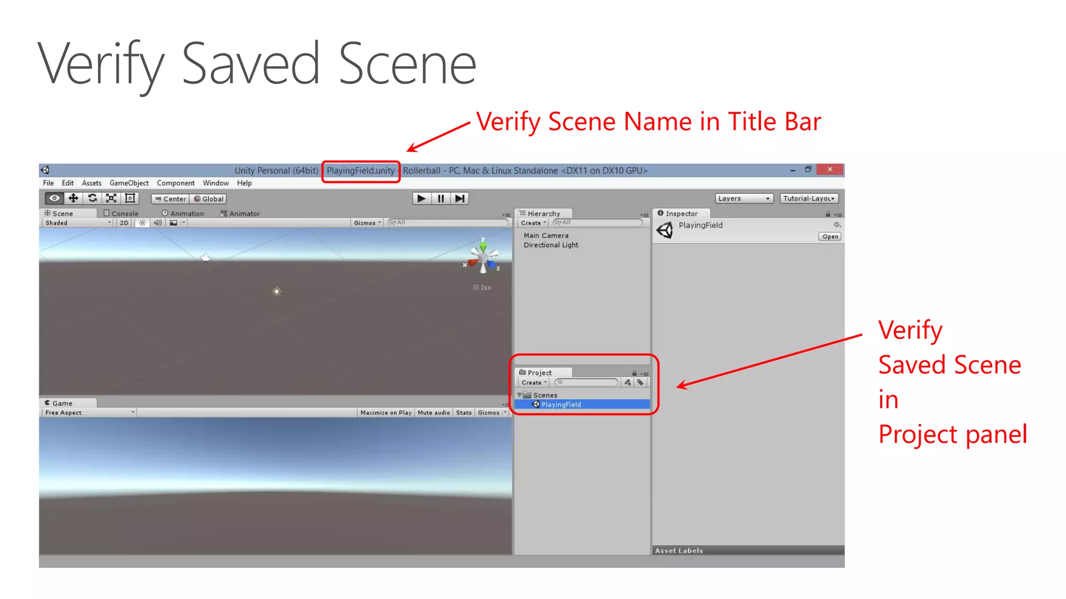Switch to the Scene tab
This screenshot has height=599, width=1066.
pyautogui.click(x=68, y=213)
